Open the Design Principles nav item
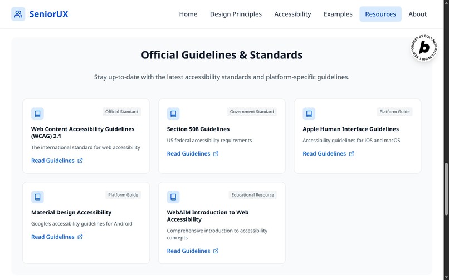 tap(236, 14)
